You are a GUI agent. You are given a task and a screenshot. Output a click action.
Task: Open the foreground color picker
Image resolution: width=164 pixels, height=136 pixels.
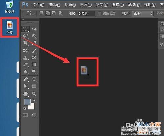point(27,102)
